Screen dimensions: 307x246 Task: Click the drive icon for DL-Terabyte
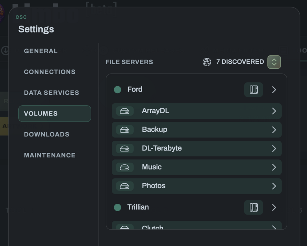click(x=124, y=149)
